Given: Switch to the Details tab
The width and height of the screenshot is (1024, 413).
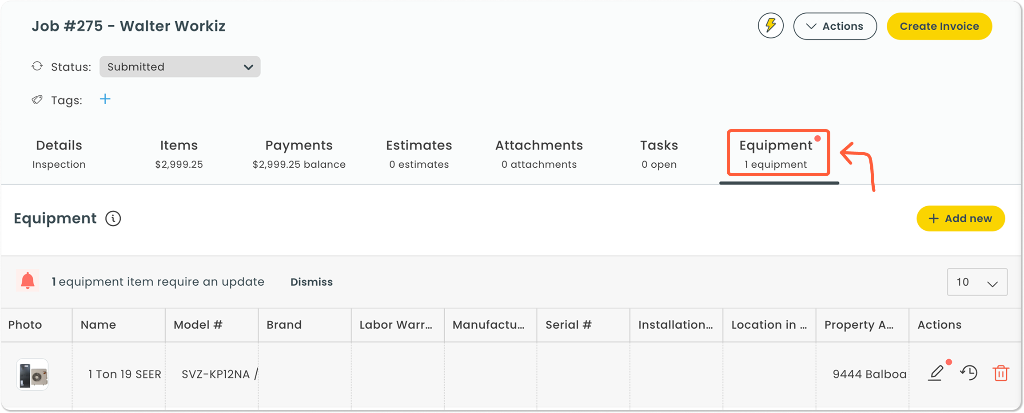Looking at the screenshot, I should [59, 154].
